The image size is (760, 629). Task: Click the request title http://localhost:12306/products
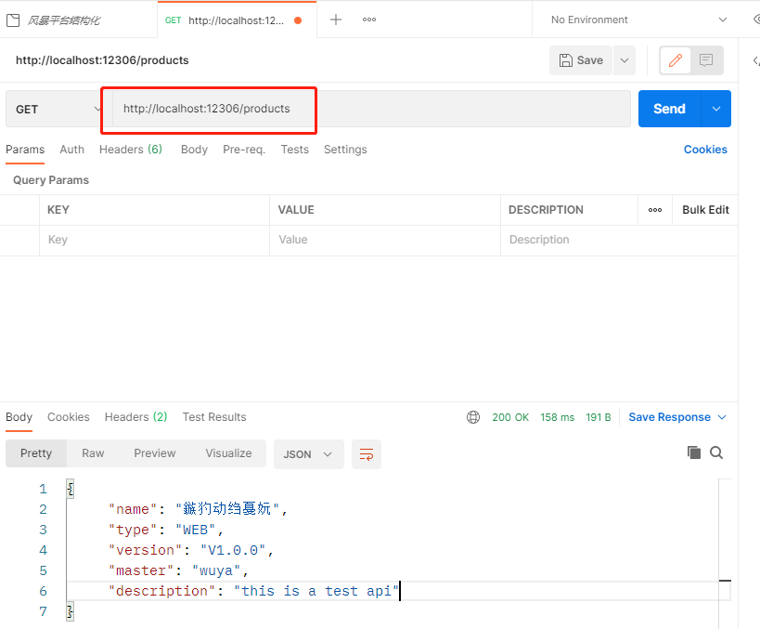102,60
